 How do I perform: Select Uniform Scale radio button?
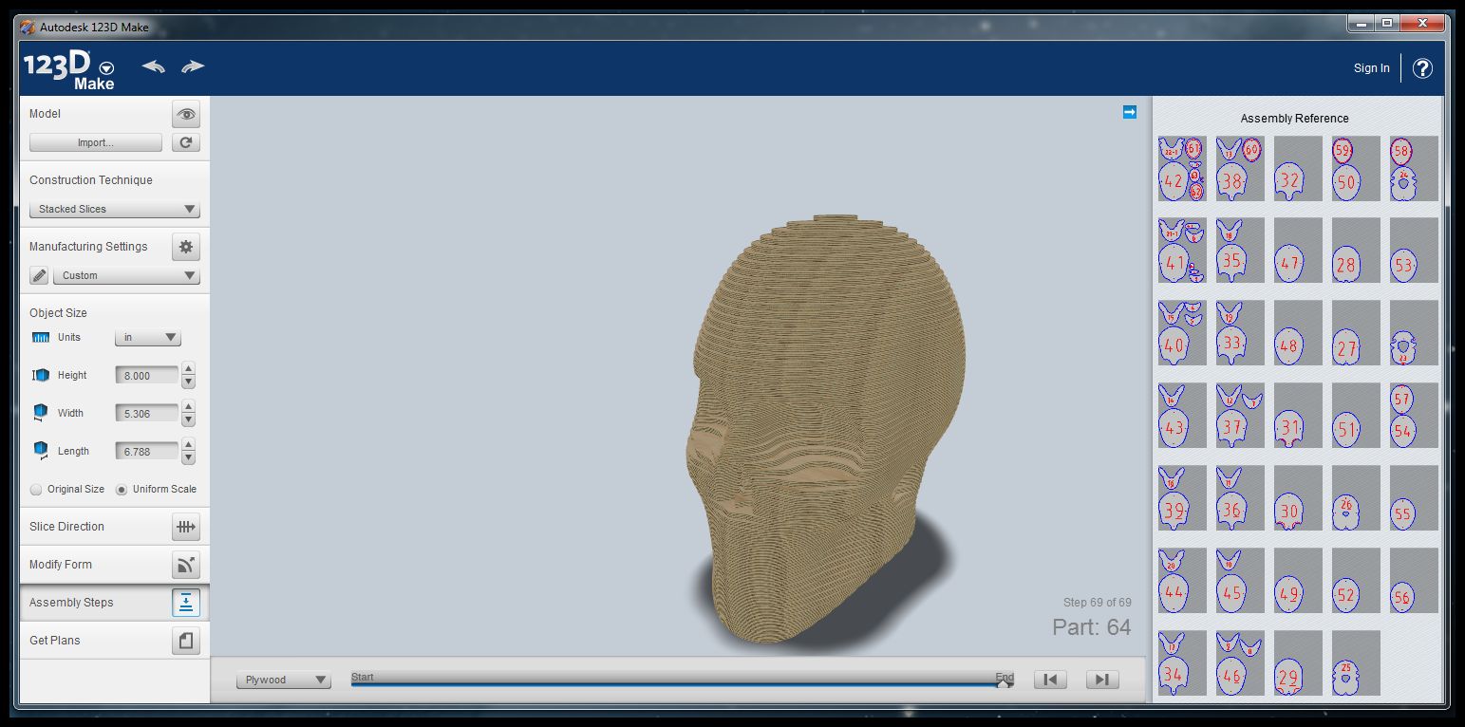tap(122, 490)
